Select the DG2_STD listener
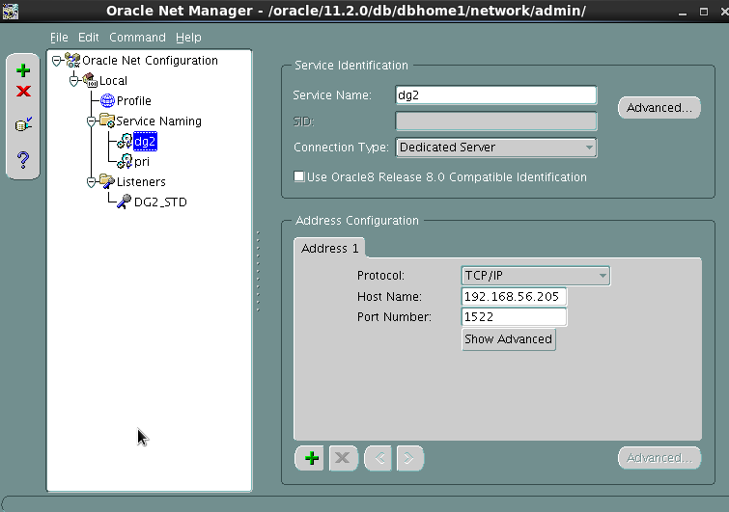Screen dimensions: 729x512 (x=160, y=202)
